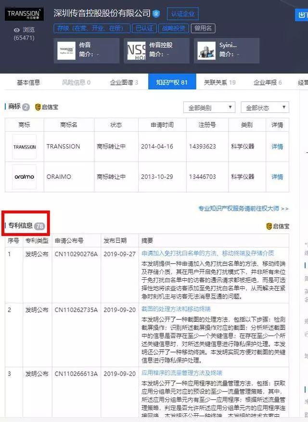Click the blue verified badge beside company name
The image size is (308, 422).
[156, 13]
